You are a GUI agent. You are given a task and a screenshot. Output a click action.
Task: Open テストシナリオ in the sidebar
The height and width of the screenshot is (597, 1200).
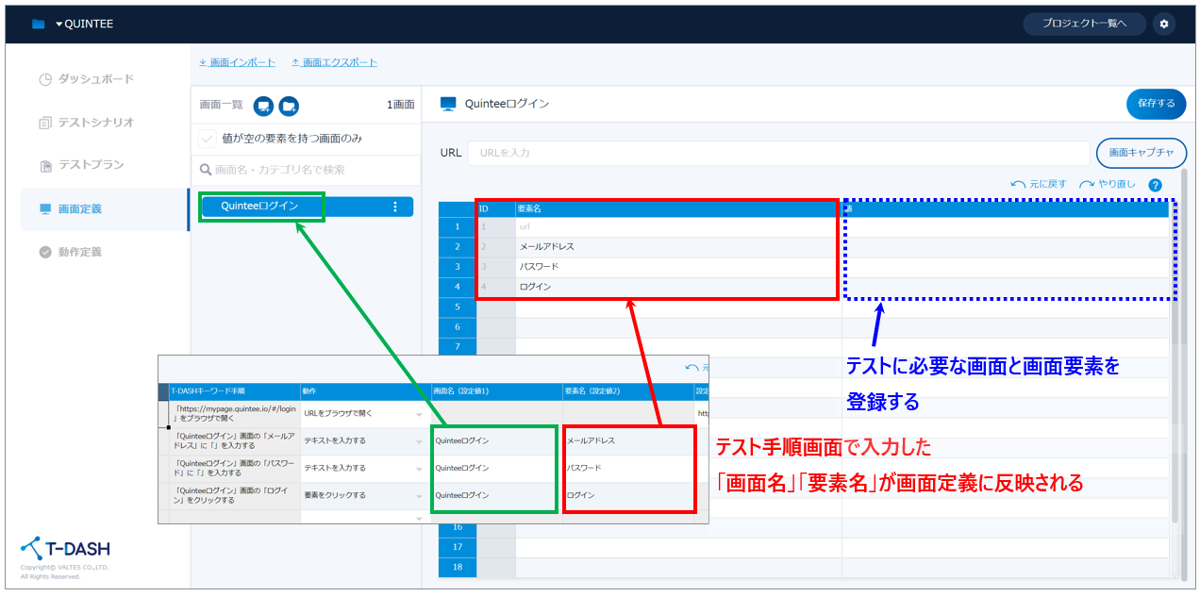coord(95,123)
